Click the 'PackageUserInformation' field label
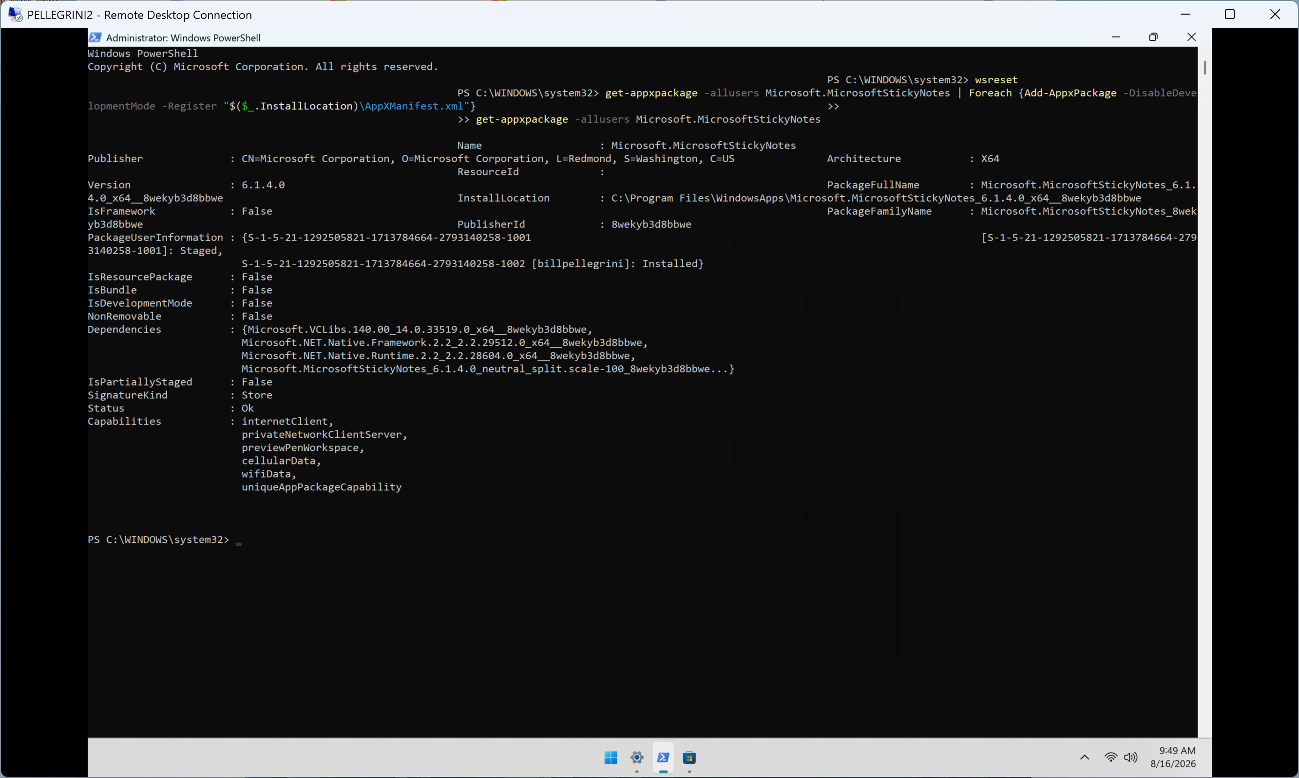This screenshot has width=1299, height=778. (x=155, y=237)
